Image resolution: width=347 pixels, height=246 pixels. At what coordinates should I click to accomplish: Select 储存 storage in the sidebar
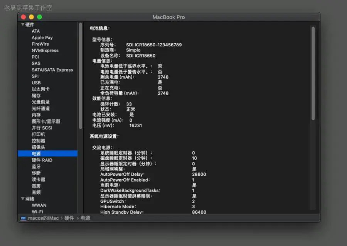(36, 95)
